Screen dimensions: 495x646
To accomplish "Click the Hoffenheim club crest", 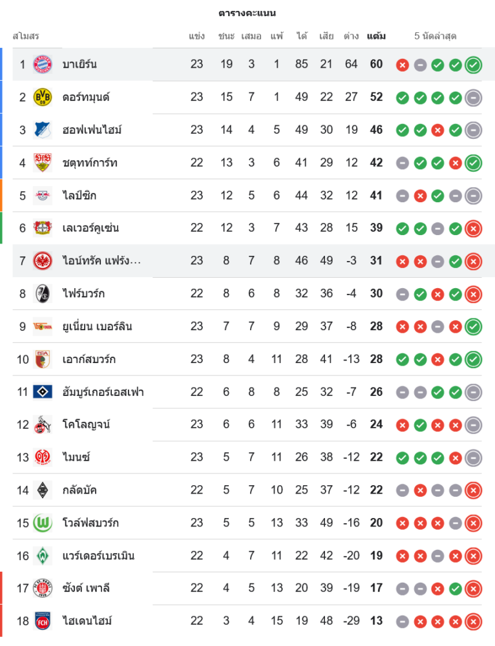I will pyautogui.click(x=43, y=130).
